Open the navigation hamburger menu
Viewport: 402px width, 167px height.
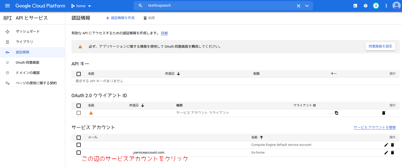(7, 6)
